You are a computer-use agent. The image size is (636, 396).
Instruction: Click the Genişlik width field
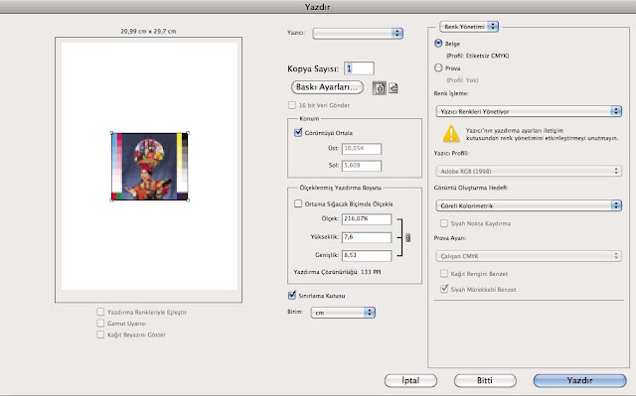tap(367, 255)
